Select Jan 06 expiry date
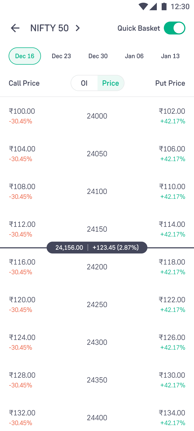The width and height of the screenshot is (194, 431). point(134,56)
